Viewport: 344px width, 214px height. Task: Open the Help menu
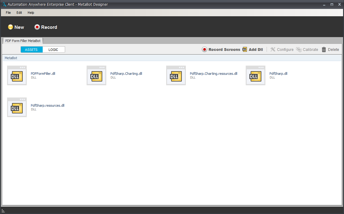31,13
